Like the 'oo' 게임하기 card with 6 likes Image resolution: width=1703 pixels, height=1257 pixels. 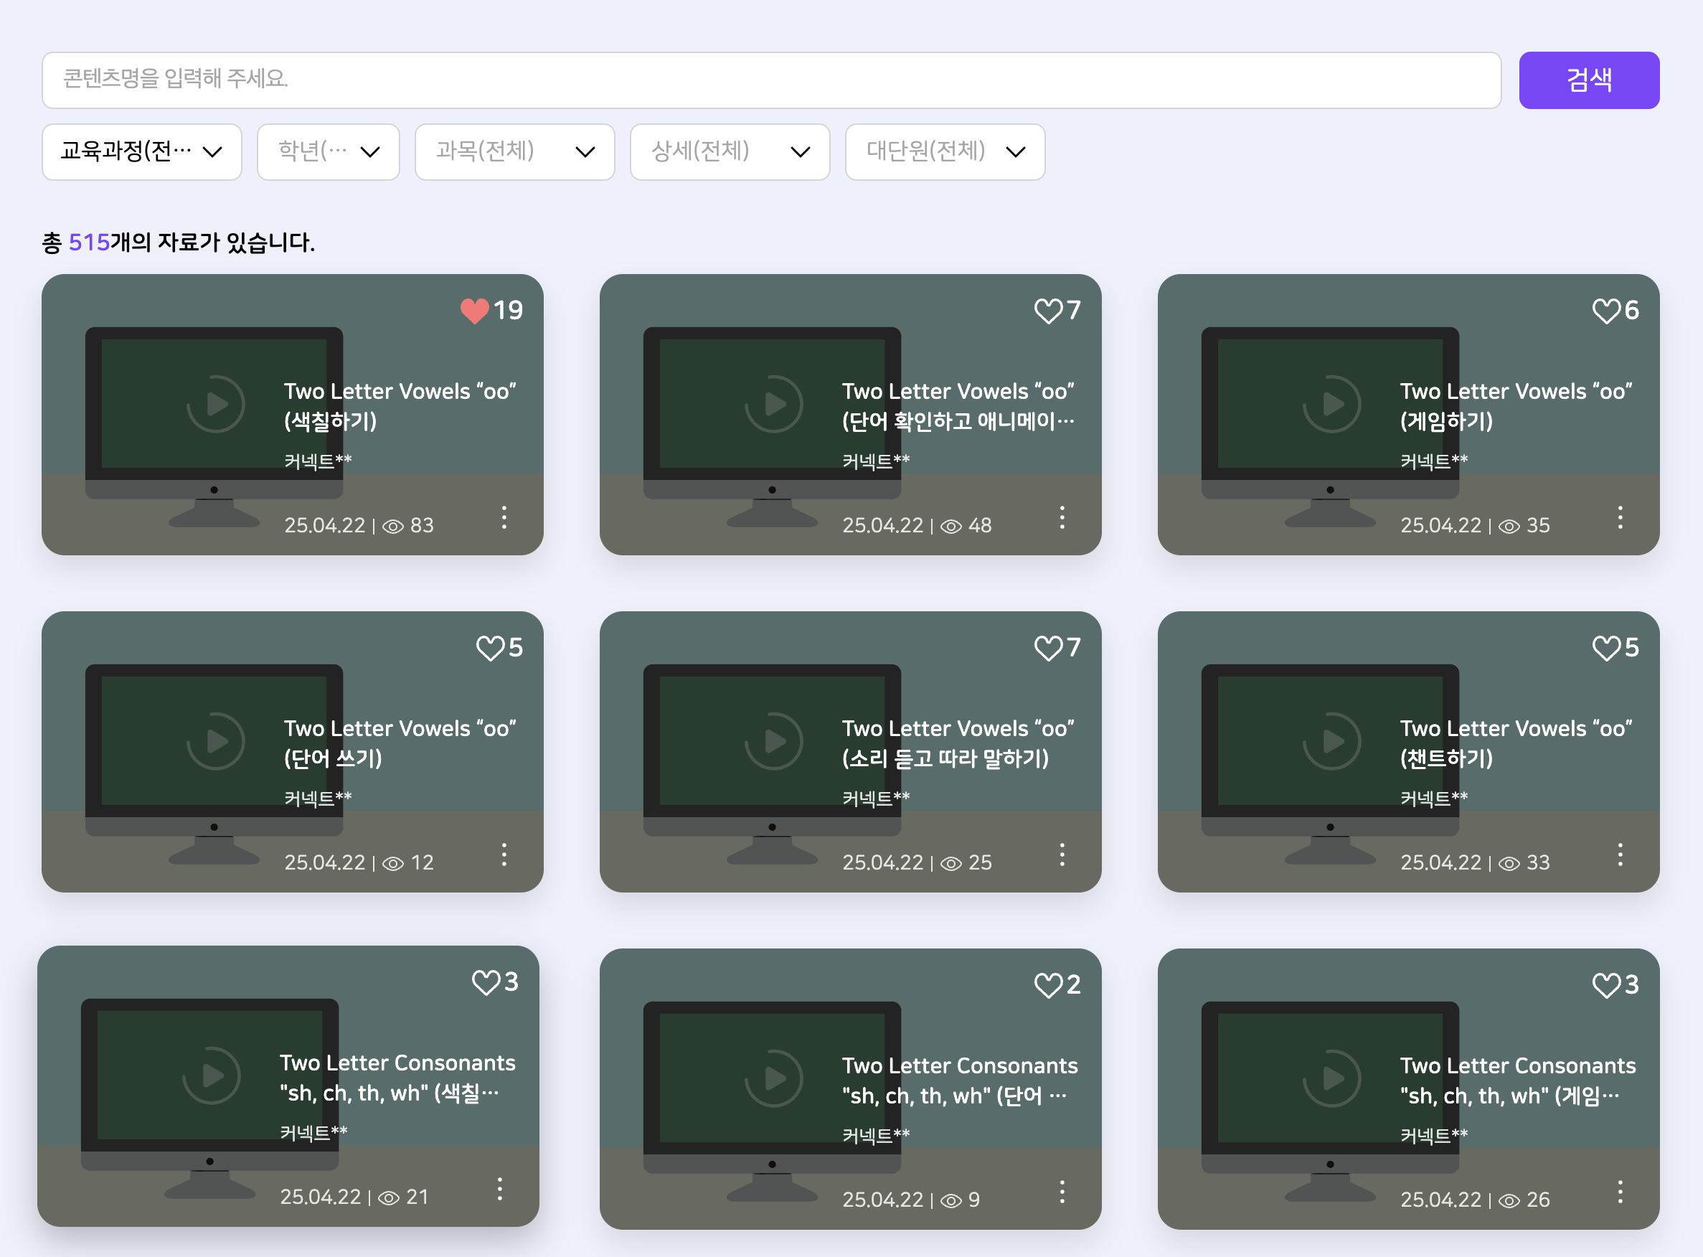[x=1605, y=311]
